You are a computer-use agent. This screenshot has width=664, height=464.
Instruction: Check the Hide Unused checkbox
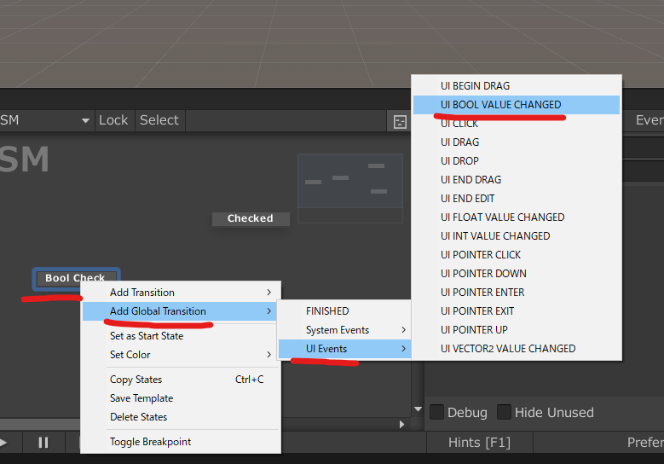point(505,412)
